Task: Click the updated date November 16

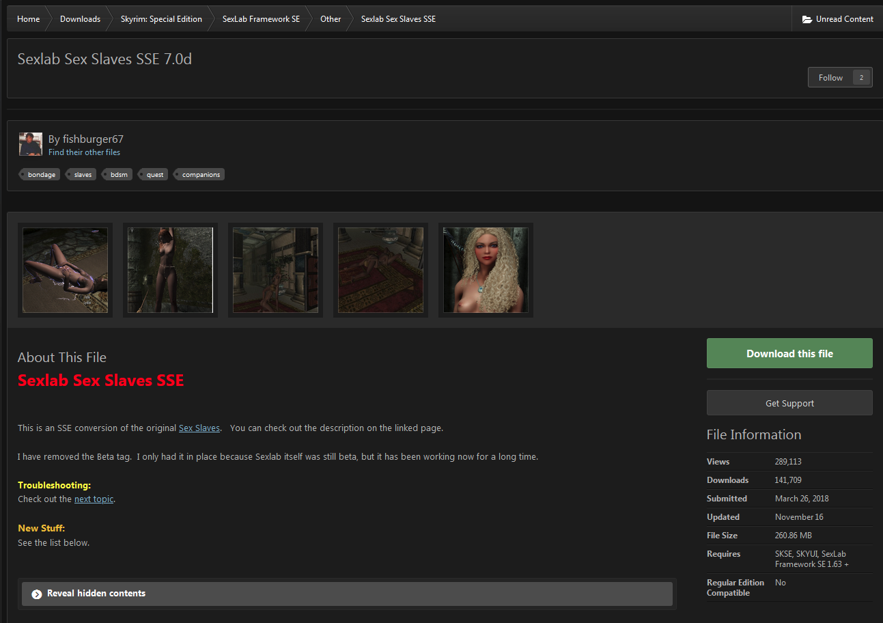Action: point(799,517)
